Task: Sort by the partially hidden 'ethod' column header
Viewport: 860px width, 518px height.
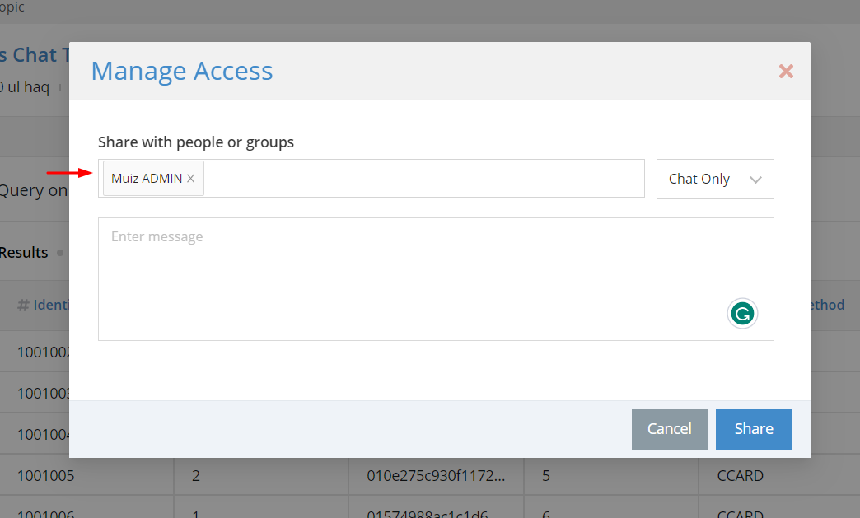Action: tap(828, 305)
